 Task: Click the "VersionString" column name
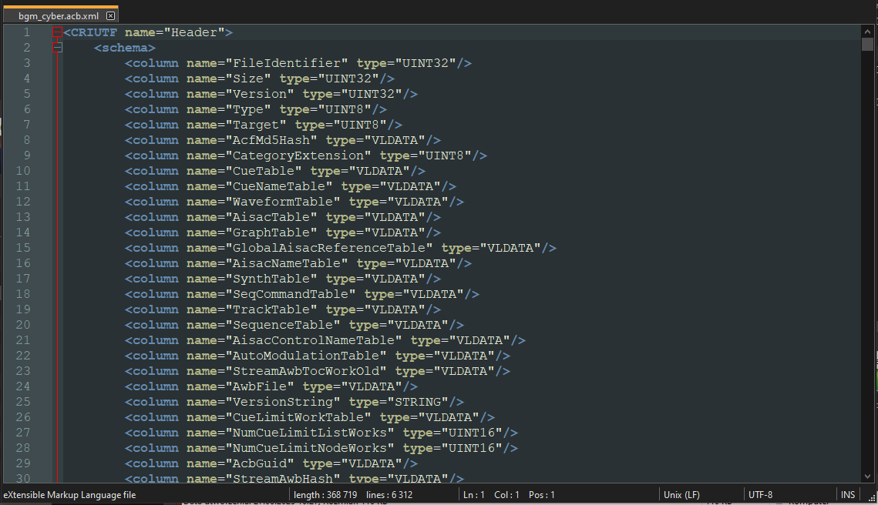click(282, 402)
